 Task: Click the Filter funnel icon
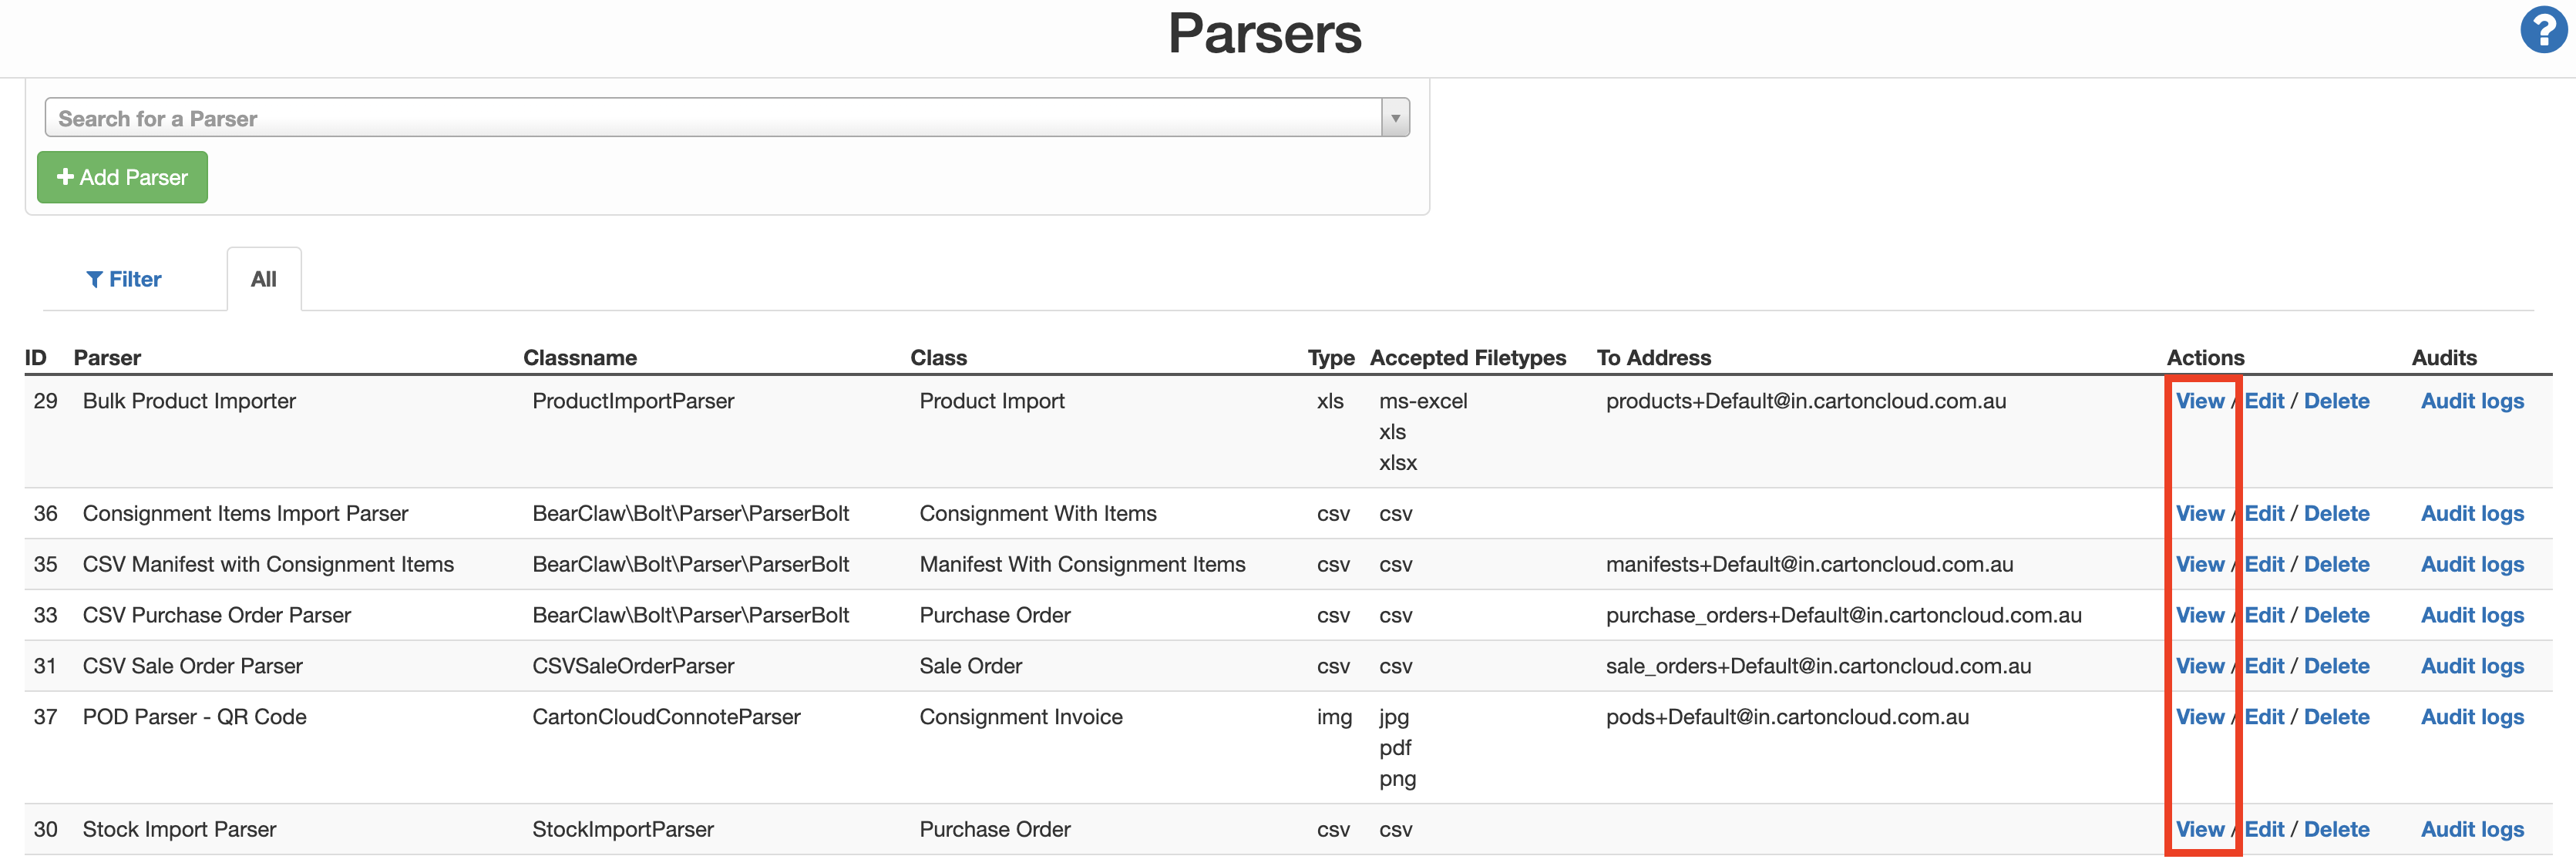(x=96, y=279)
